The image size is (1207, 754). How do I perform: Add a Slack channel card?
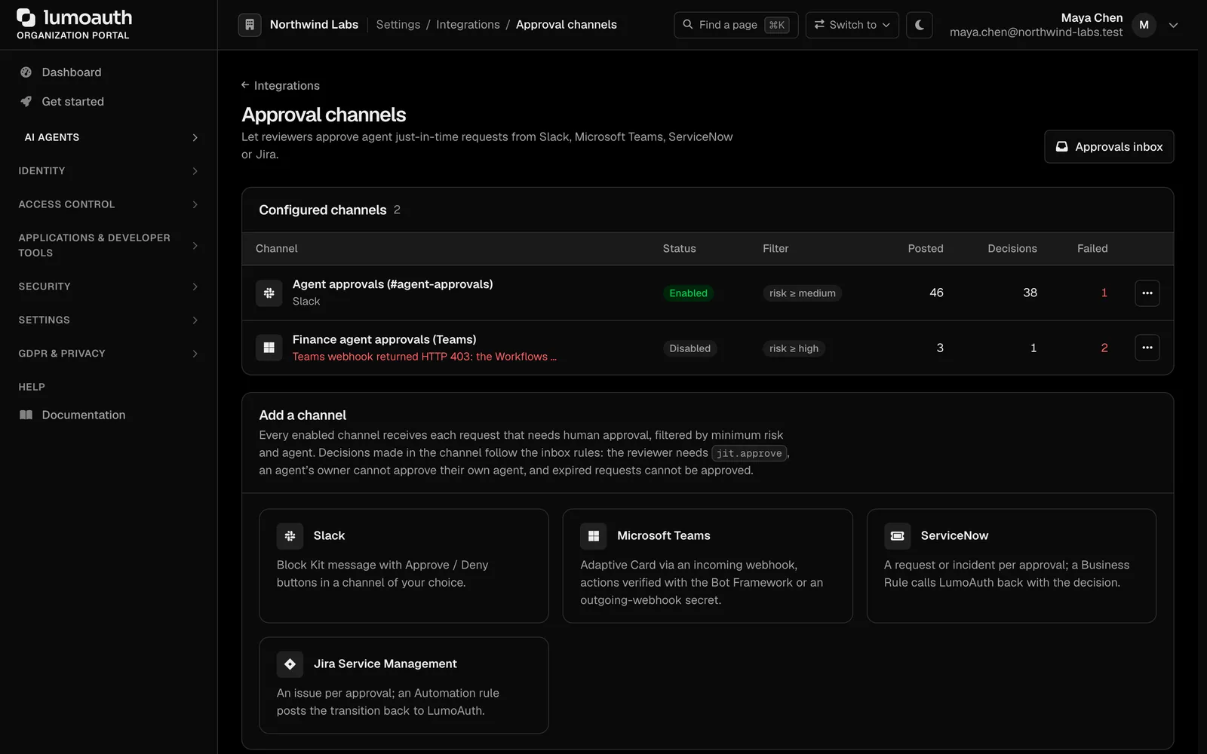(x=404, y=565)
